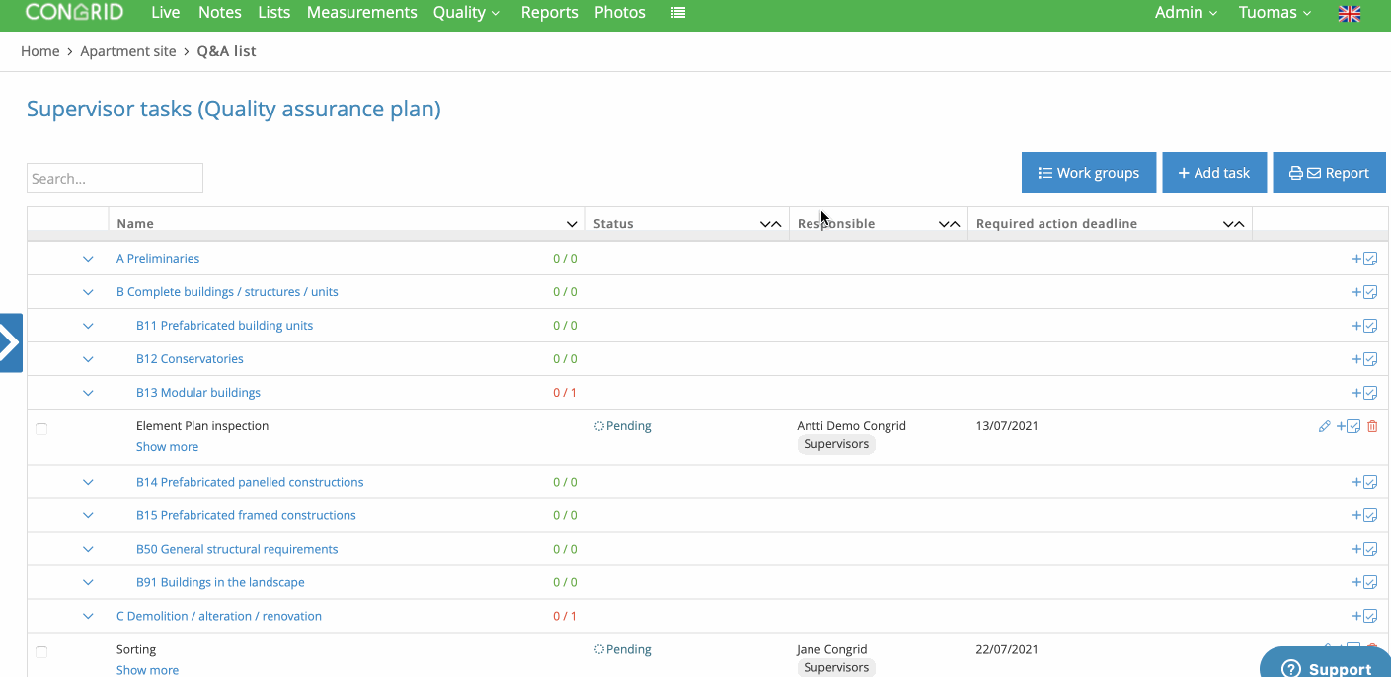Tick the Sorting task checkbox
The image size is (1391, 677).
coord(41,652)
